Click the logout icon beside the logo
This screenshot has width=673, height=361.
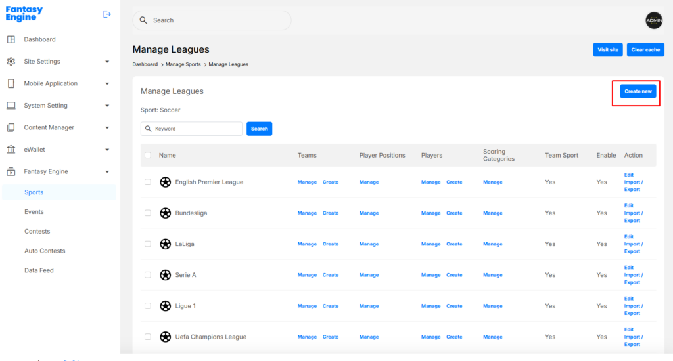tap(107, 14)
